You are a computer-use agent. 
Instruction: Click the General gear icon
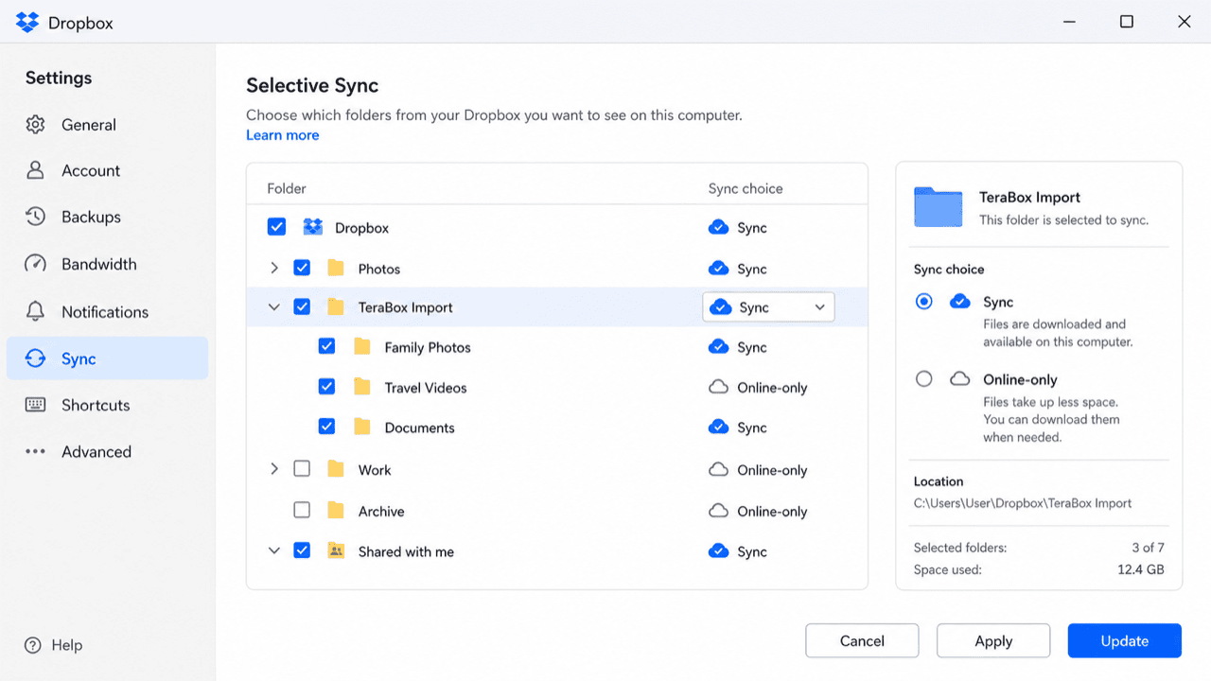click(x=35, y=124)
